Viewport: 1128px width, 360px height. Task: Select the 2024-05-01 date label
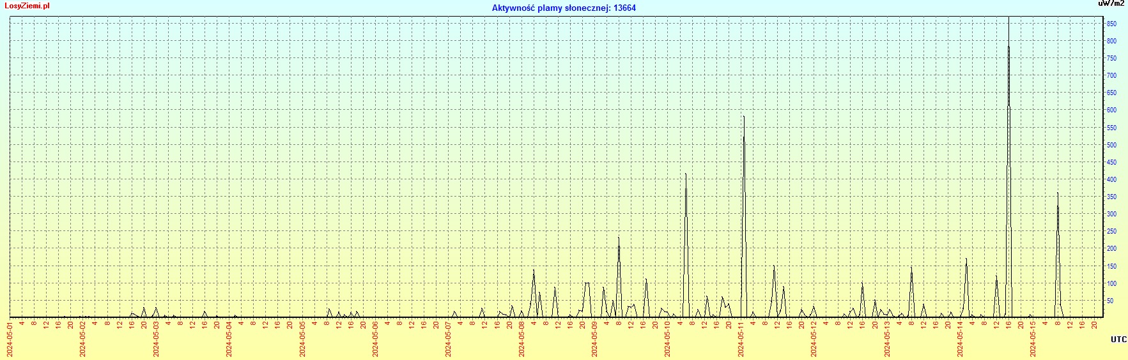10,340
